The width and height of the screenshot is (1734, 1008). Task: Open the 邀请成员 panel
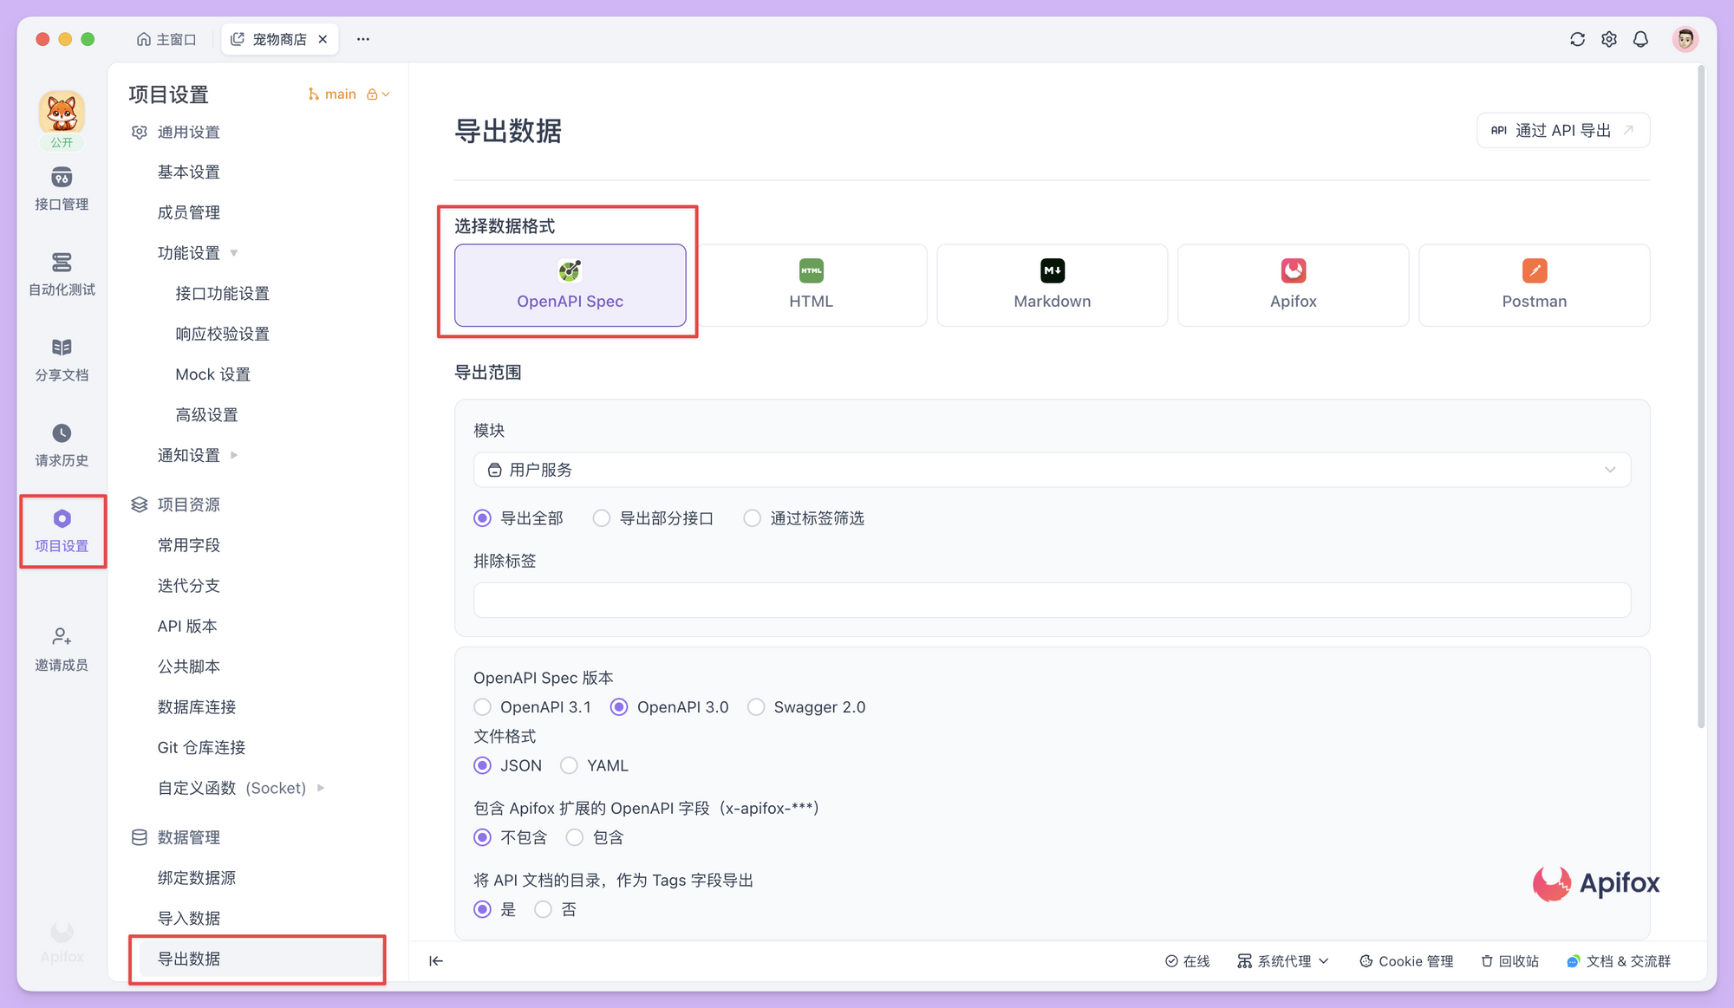pyautogui.click(x=61, y=648)
